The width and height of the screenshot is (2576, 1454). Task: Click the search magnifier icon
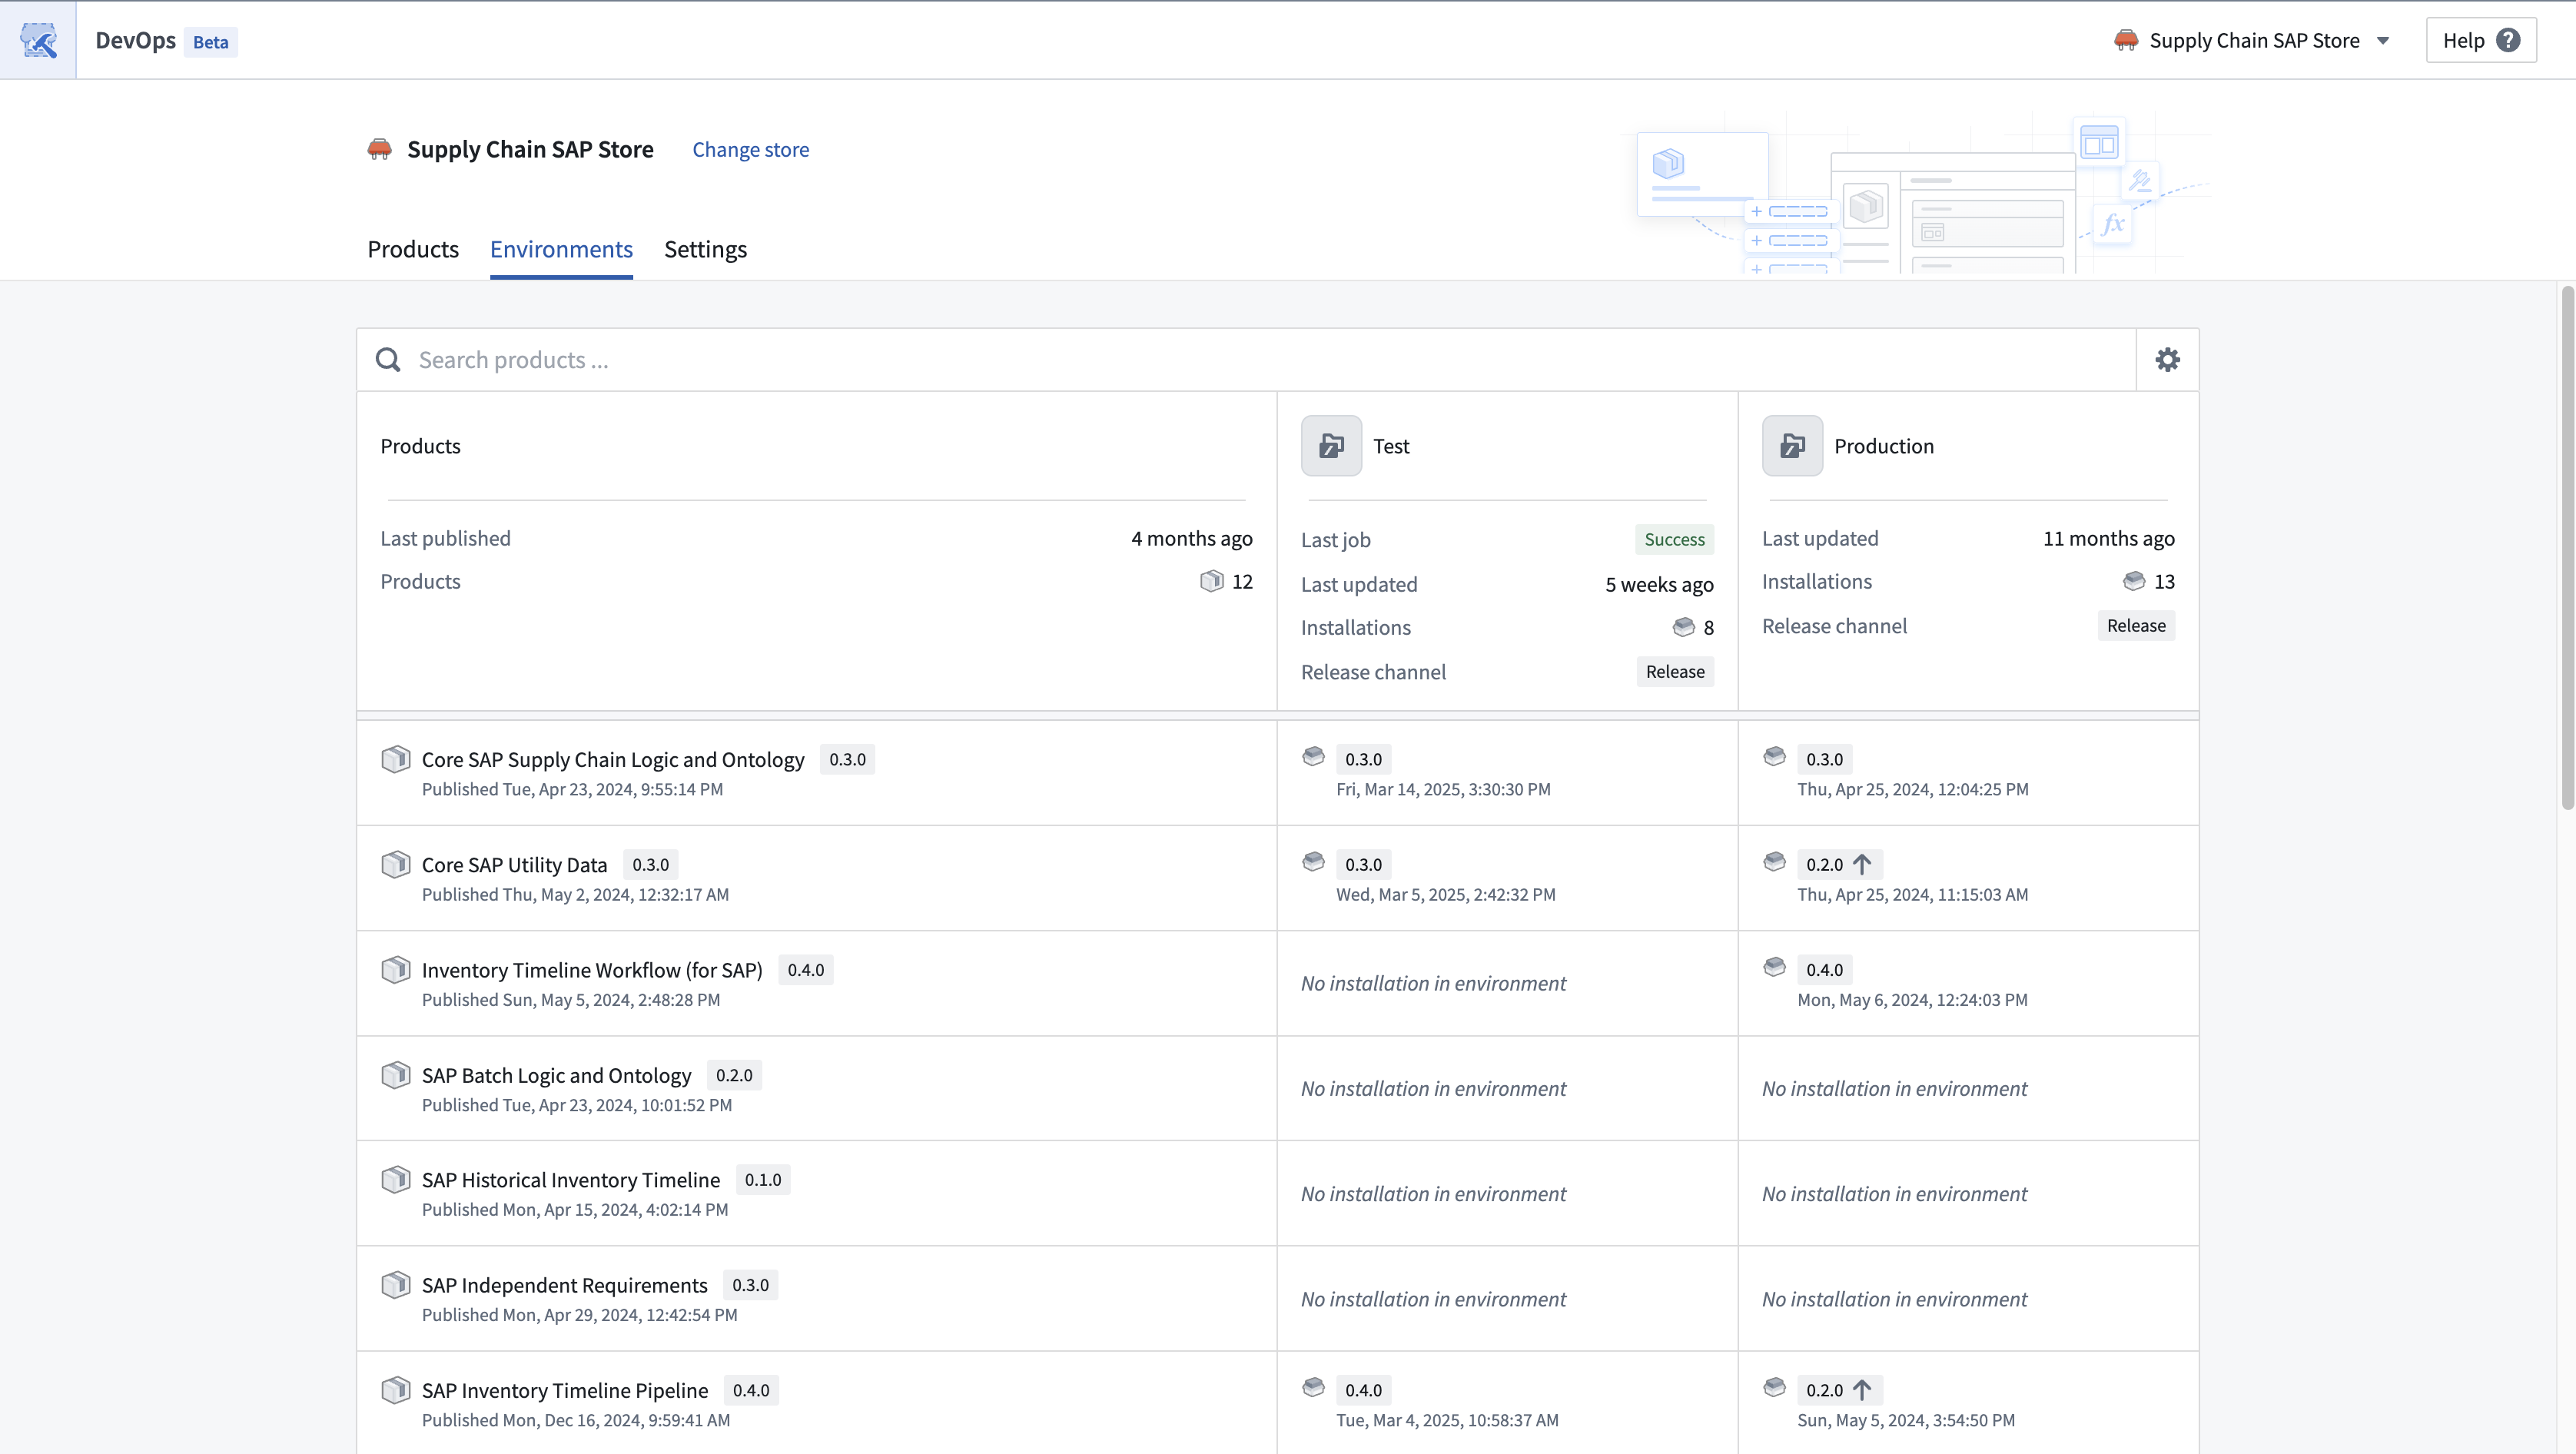pyautogui.click(x=388, y=360)
